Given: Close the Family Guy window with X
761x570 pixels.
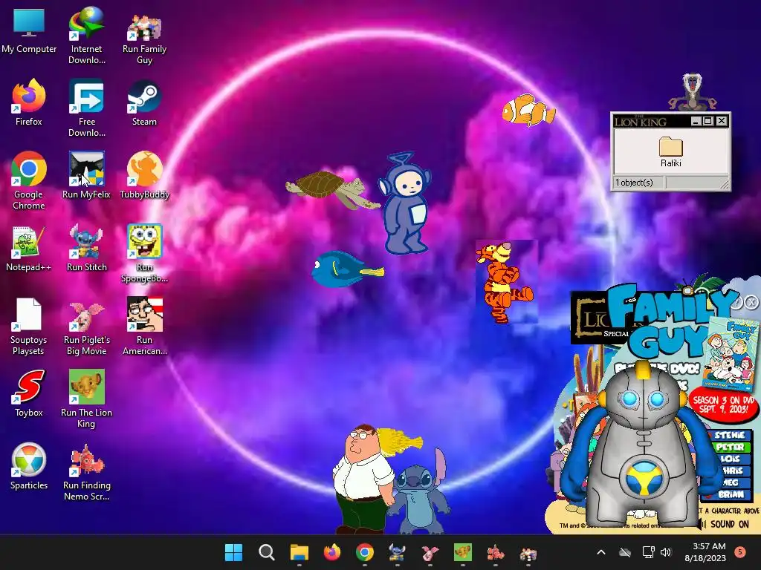Looking at the screenshot, I should (x=751, y=303).
